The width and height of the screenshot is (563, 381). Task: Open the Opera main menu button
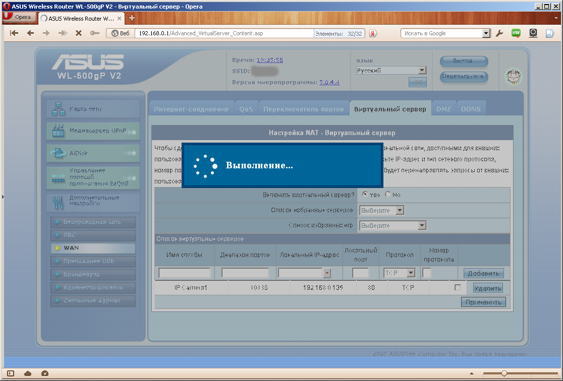pos(19,17)
